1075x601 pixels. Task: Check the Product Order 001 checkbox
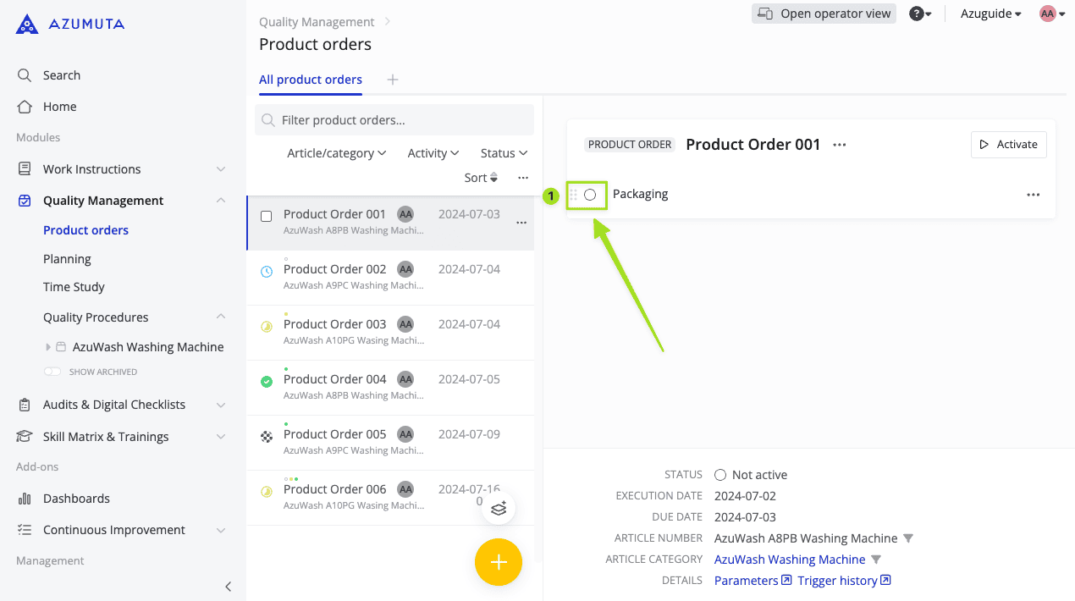[266, 216]
